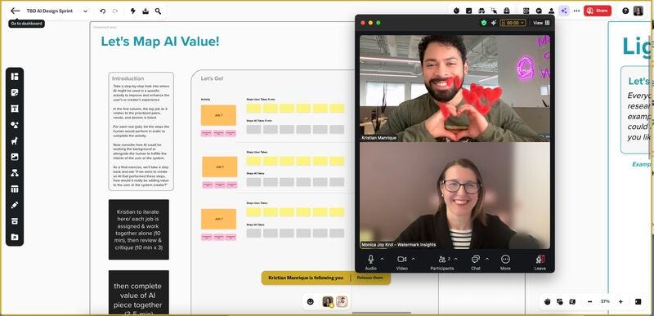Screen dimensions: 654x316
Task: Open the Zoom Chat panel
Action: (476, 262)
